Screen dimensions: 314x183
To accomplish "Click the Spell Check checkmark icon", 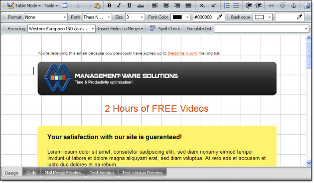I will coord(153,28).
